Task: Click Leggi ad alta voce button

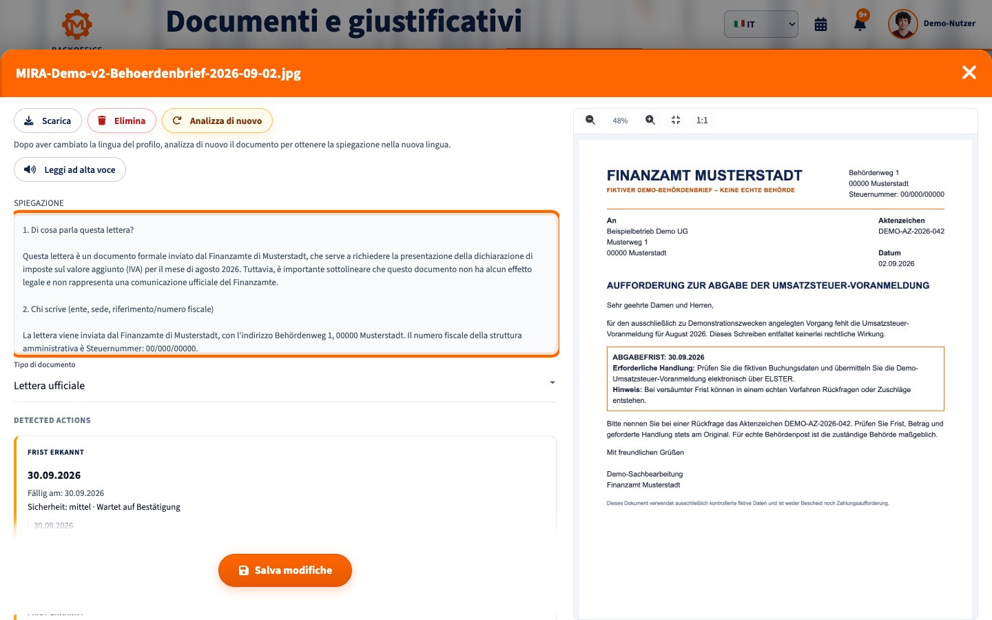Action: 70,169
